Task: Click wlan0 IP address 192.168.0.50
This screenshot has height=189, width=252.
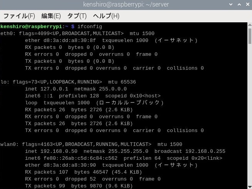Action: point(59,151)
